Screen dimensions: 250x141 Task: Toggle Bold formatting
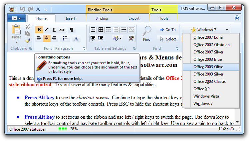coord(39,30)
